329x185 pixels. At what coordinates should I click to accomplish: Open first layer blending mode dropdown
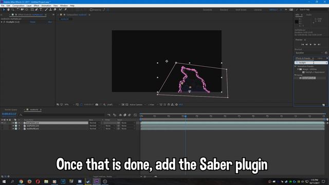tap(95, 123)
